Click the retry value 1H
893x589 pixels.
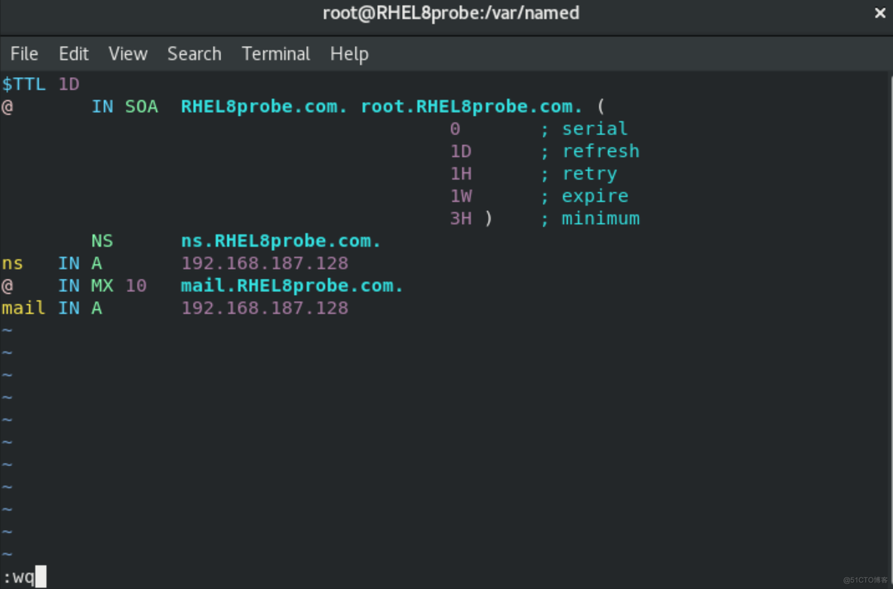tap(461, 173)
